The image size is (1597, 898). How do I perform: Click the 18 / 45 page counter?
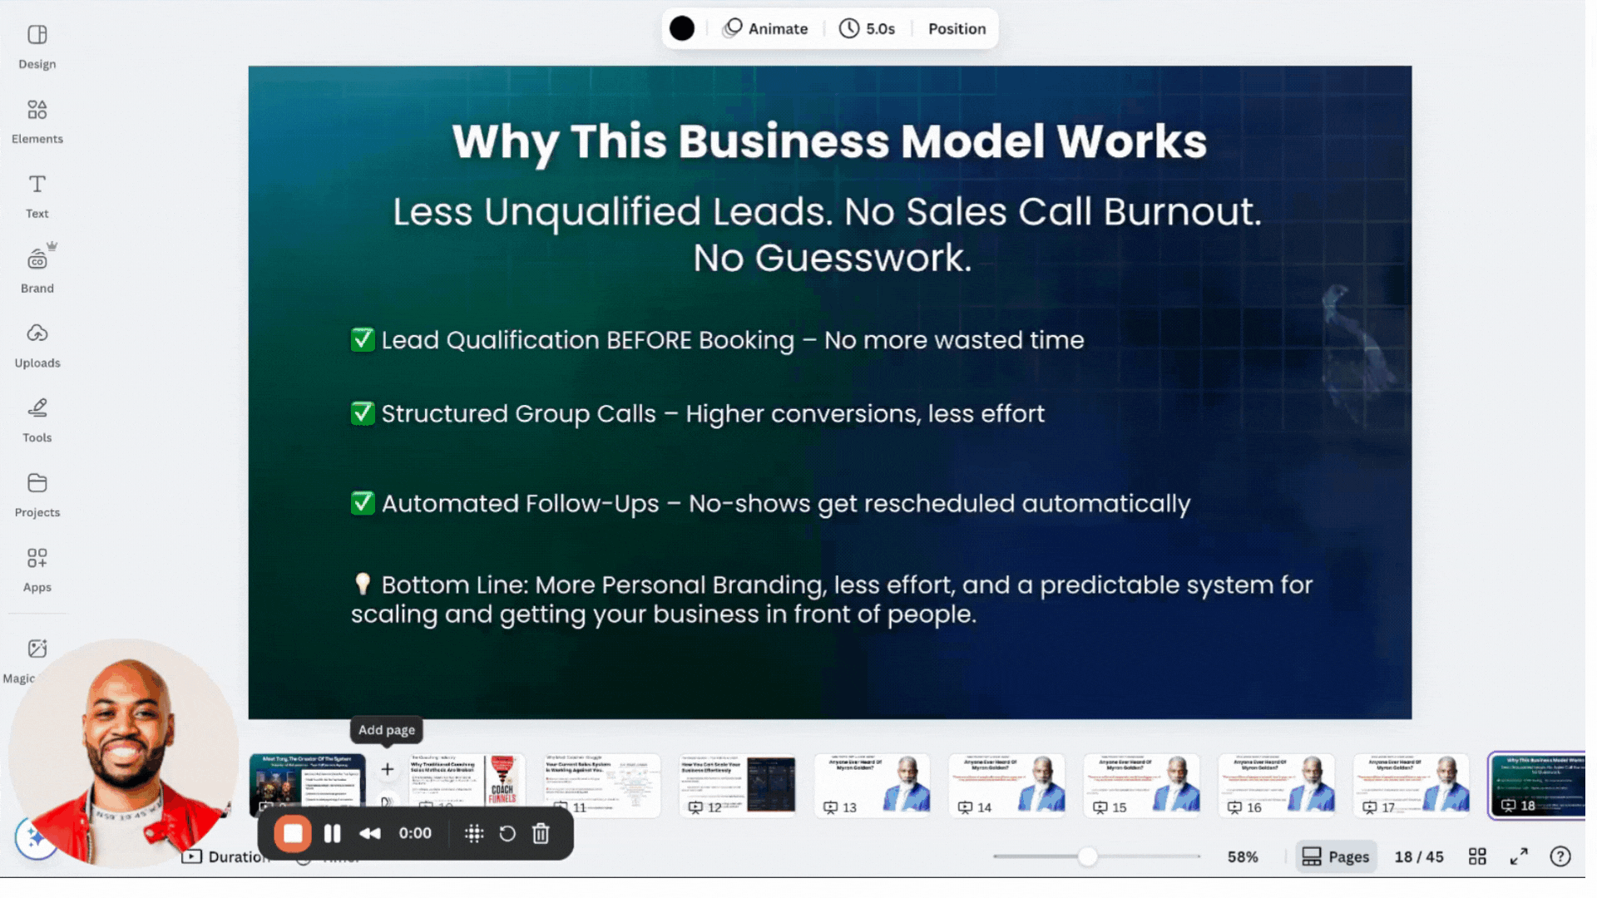1419,856
